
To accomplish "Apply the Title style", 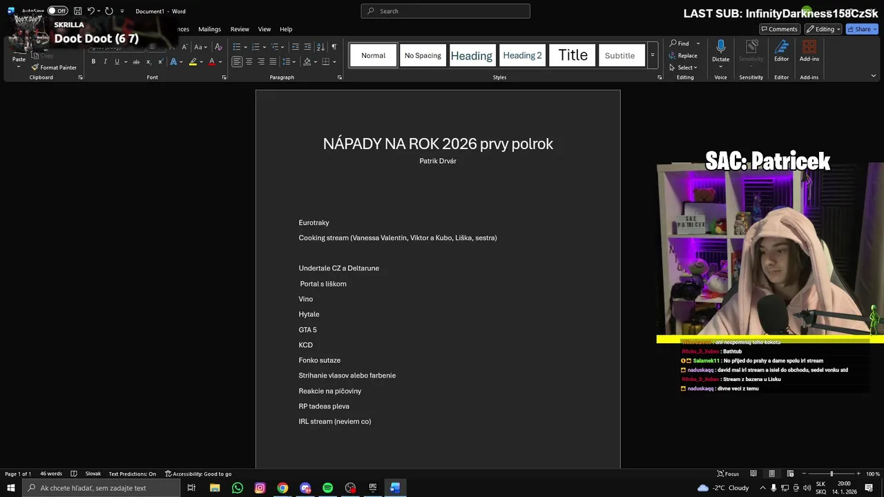I will 573,55.
